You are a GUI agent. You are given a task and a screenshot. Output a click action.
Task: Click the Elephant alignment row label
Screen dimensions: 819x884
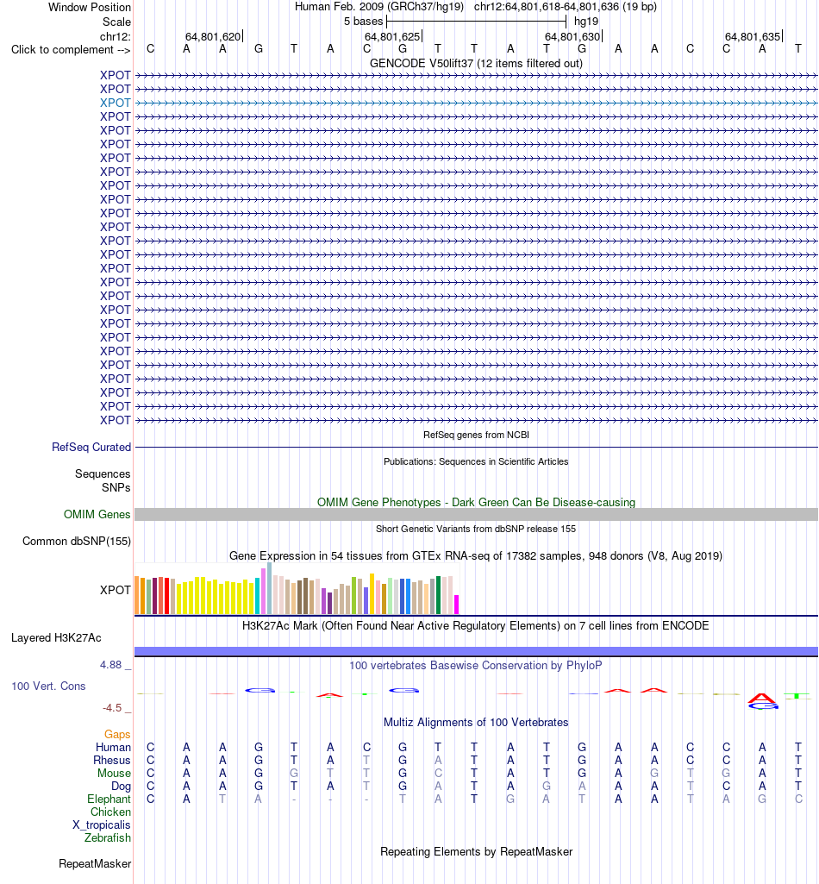pyautogui.click(x=109, y=799)
